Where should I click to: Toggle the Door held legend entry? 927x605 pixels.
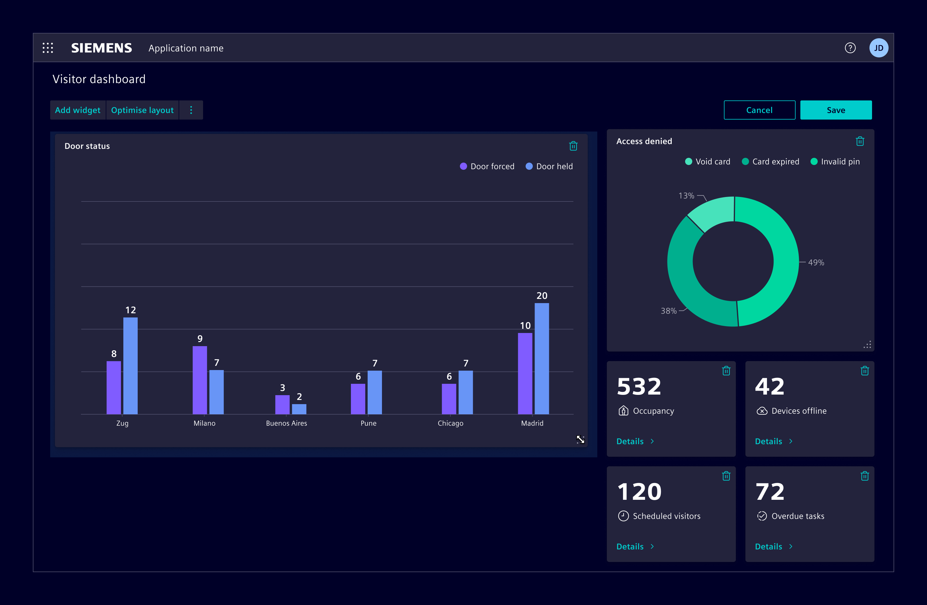549,166
